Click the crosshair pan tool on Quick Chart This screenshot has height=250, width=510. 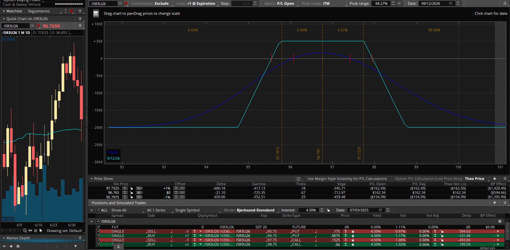(x=35, y=231)
